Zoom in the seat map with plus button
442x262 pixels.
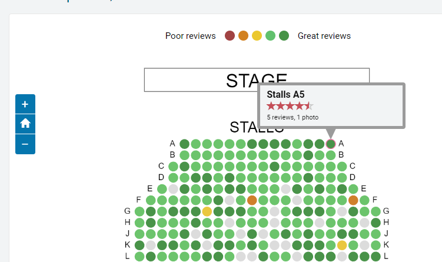coord(25,104)
